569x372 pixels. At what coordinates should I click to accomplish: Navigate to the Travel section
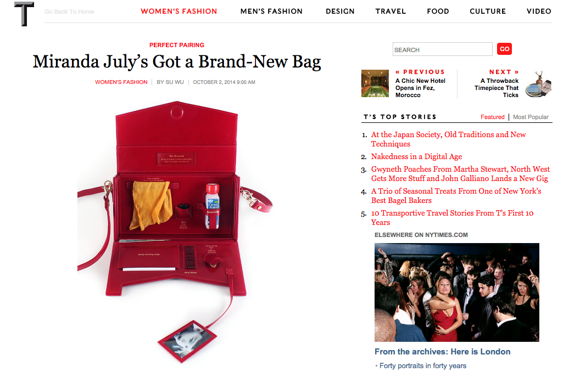point(391,11)
